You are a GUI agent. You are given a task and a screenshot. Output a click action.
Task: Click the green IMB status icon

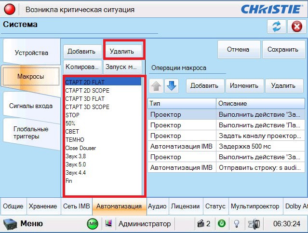coord(93,224)
